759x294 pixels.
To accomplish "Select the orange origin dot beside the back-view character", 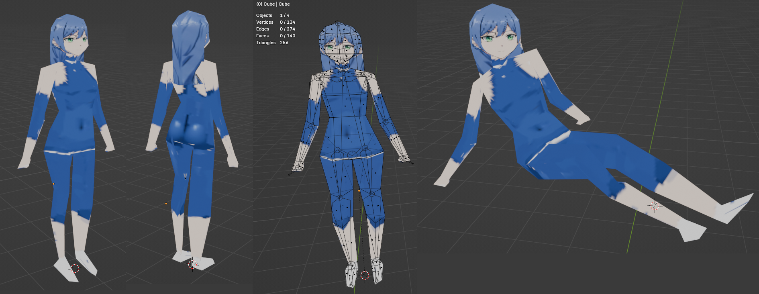I will tap(166, 204).
